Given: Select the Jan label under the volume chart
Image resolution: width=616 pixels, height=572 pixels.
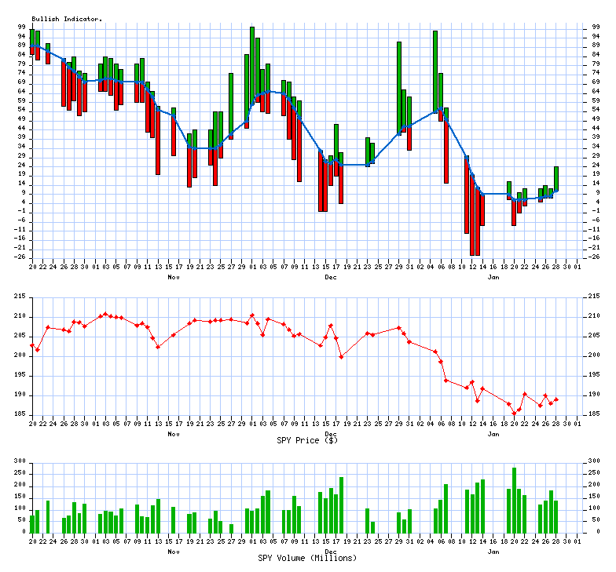Looking at the screenshot, I should (493, 552).
